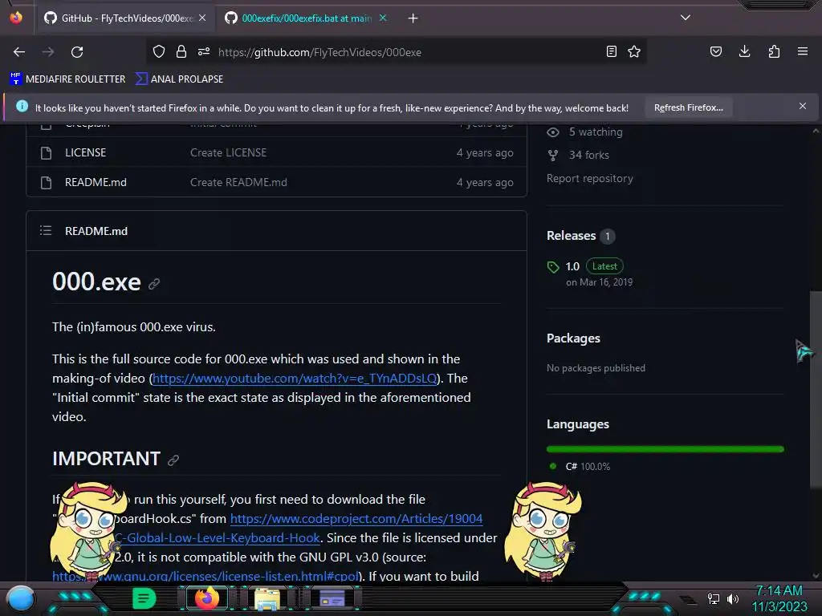This screenshot has height=616, width=822.
Task: Open the LICENSE file
Action: (85, 152)
